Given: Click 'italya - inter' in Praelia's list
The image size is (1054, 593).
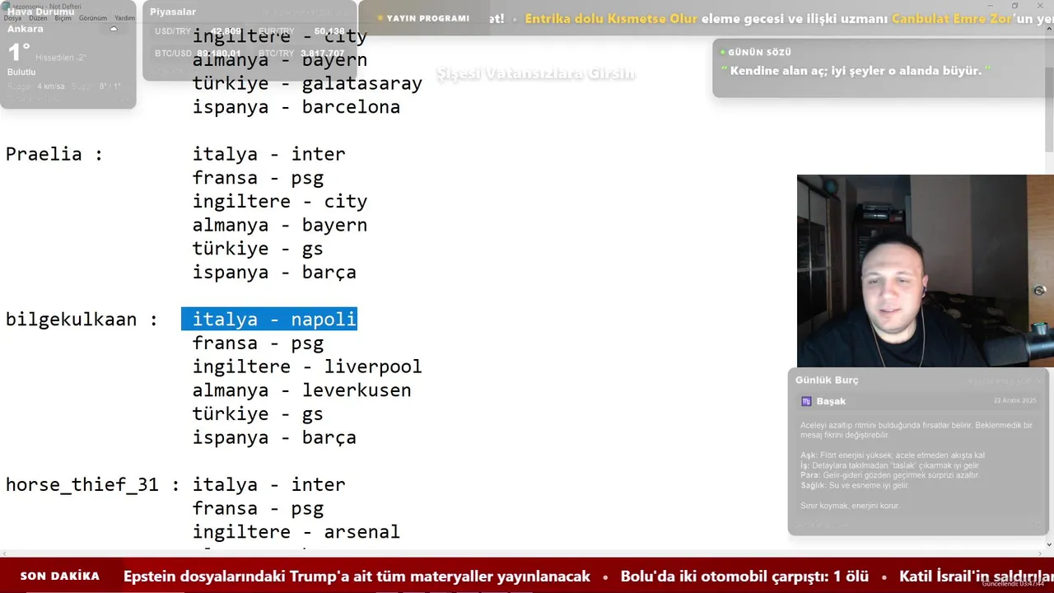Looking at the screenshot, I should tap(269, 154).
